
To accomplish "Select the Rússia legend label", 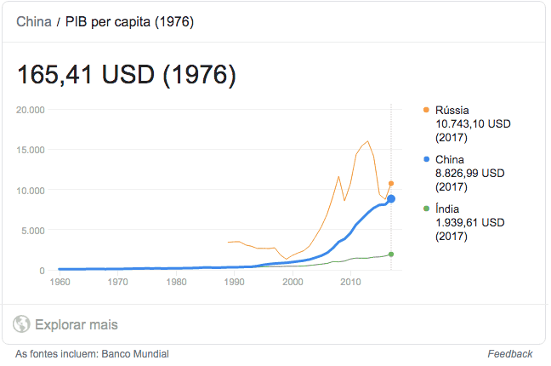I will click(452, 110).
